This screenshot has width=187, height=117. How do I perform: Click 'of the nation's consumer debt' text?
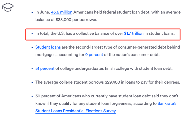click(132, 55)
